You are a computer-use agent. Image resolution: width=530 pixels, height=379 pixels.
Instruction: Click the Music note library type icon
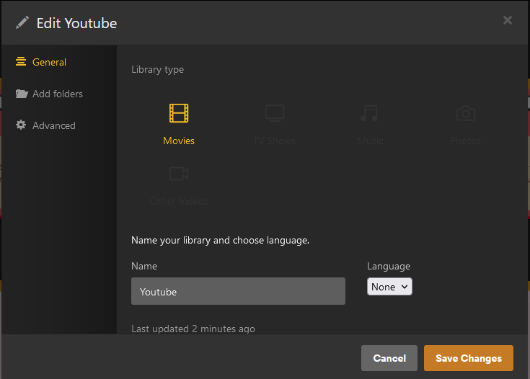[x=370, y=113]
